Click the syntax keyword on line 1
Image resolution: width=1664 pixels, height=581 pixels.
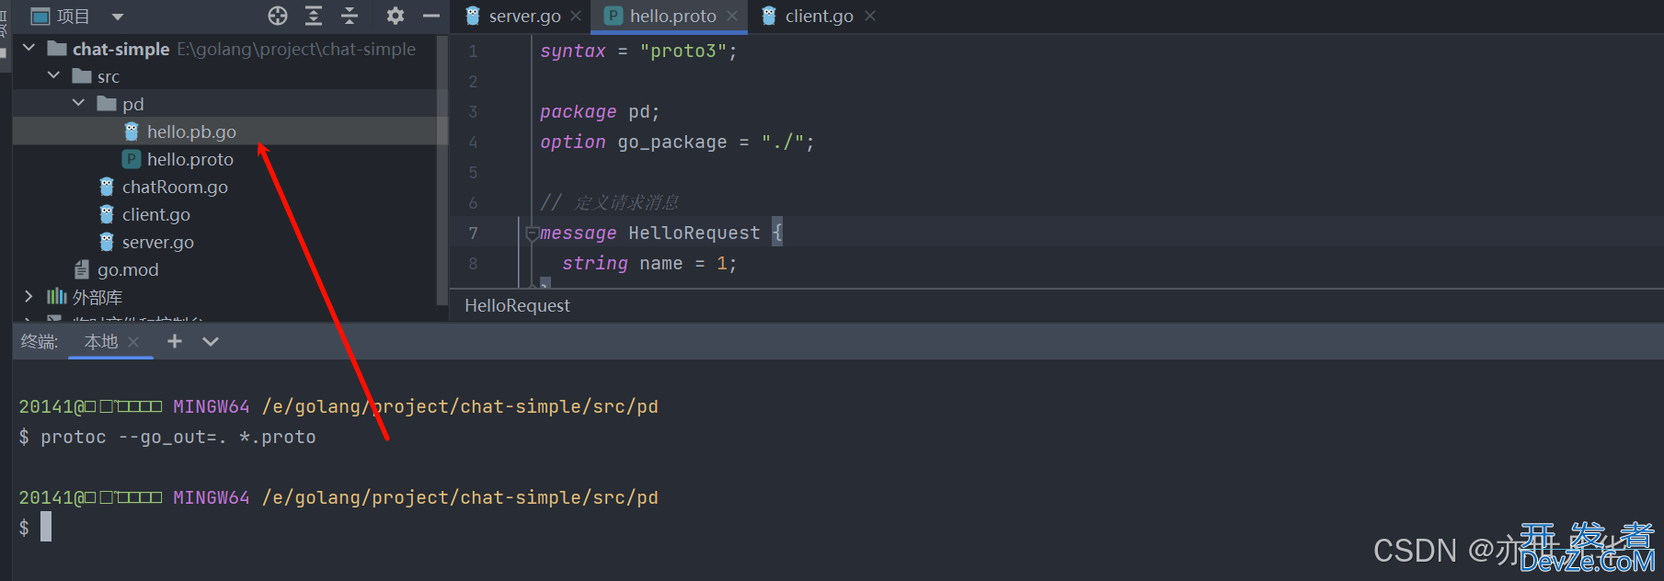tap(573, 51)
